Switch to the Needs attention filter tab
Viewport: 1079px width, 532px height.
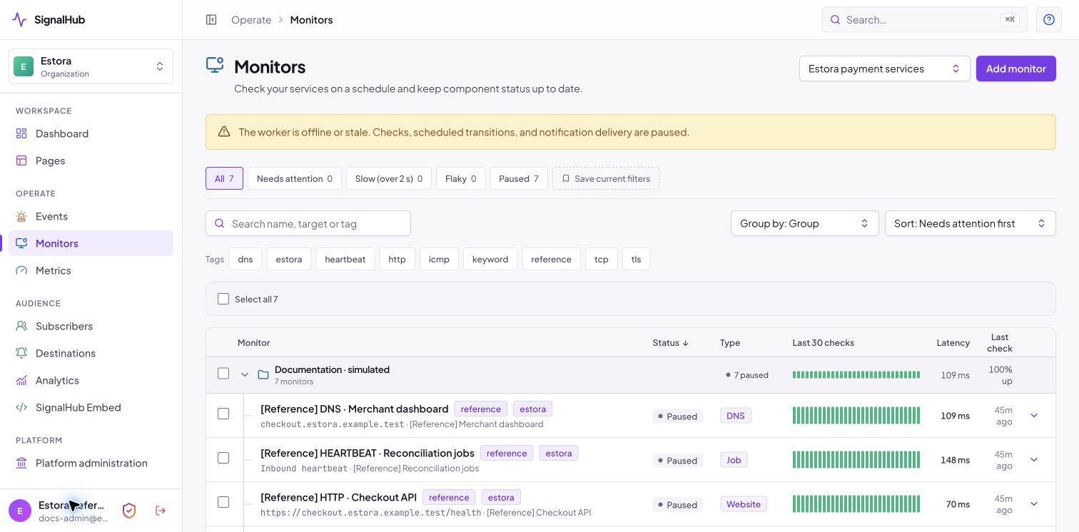tap(295, 178)
